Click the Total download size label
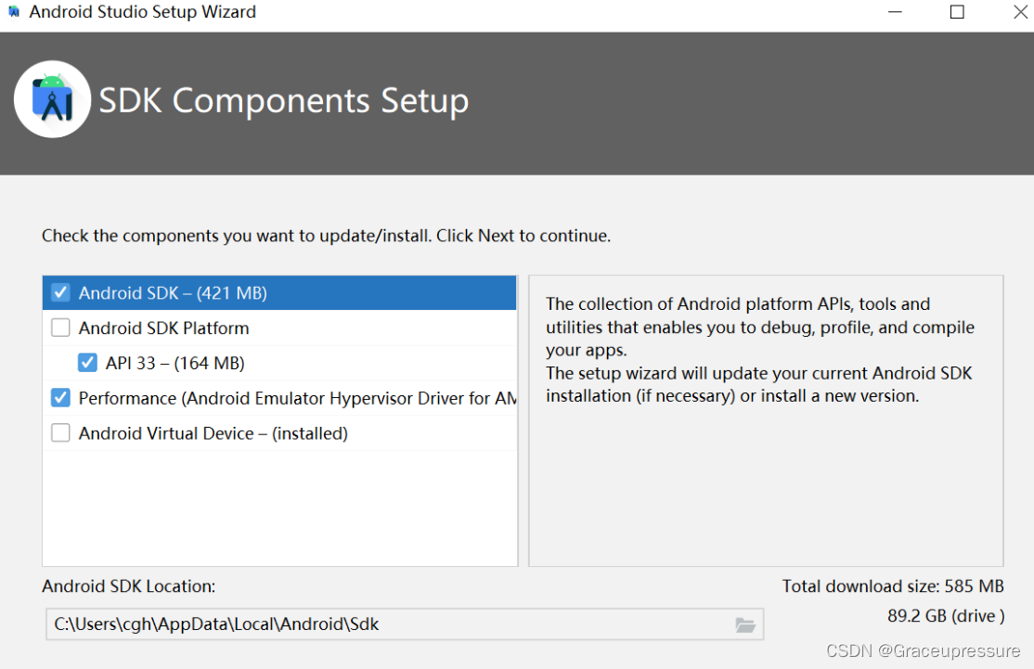The height and width of the screenshot is (669, 1034). 892,585
